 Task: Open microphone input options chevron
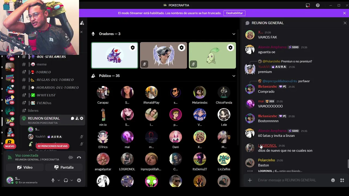point(59,180)
